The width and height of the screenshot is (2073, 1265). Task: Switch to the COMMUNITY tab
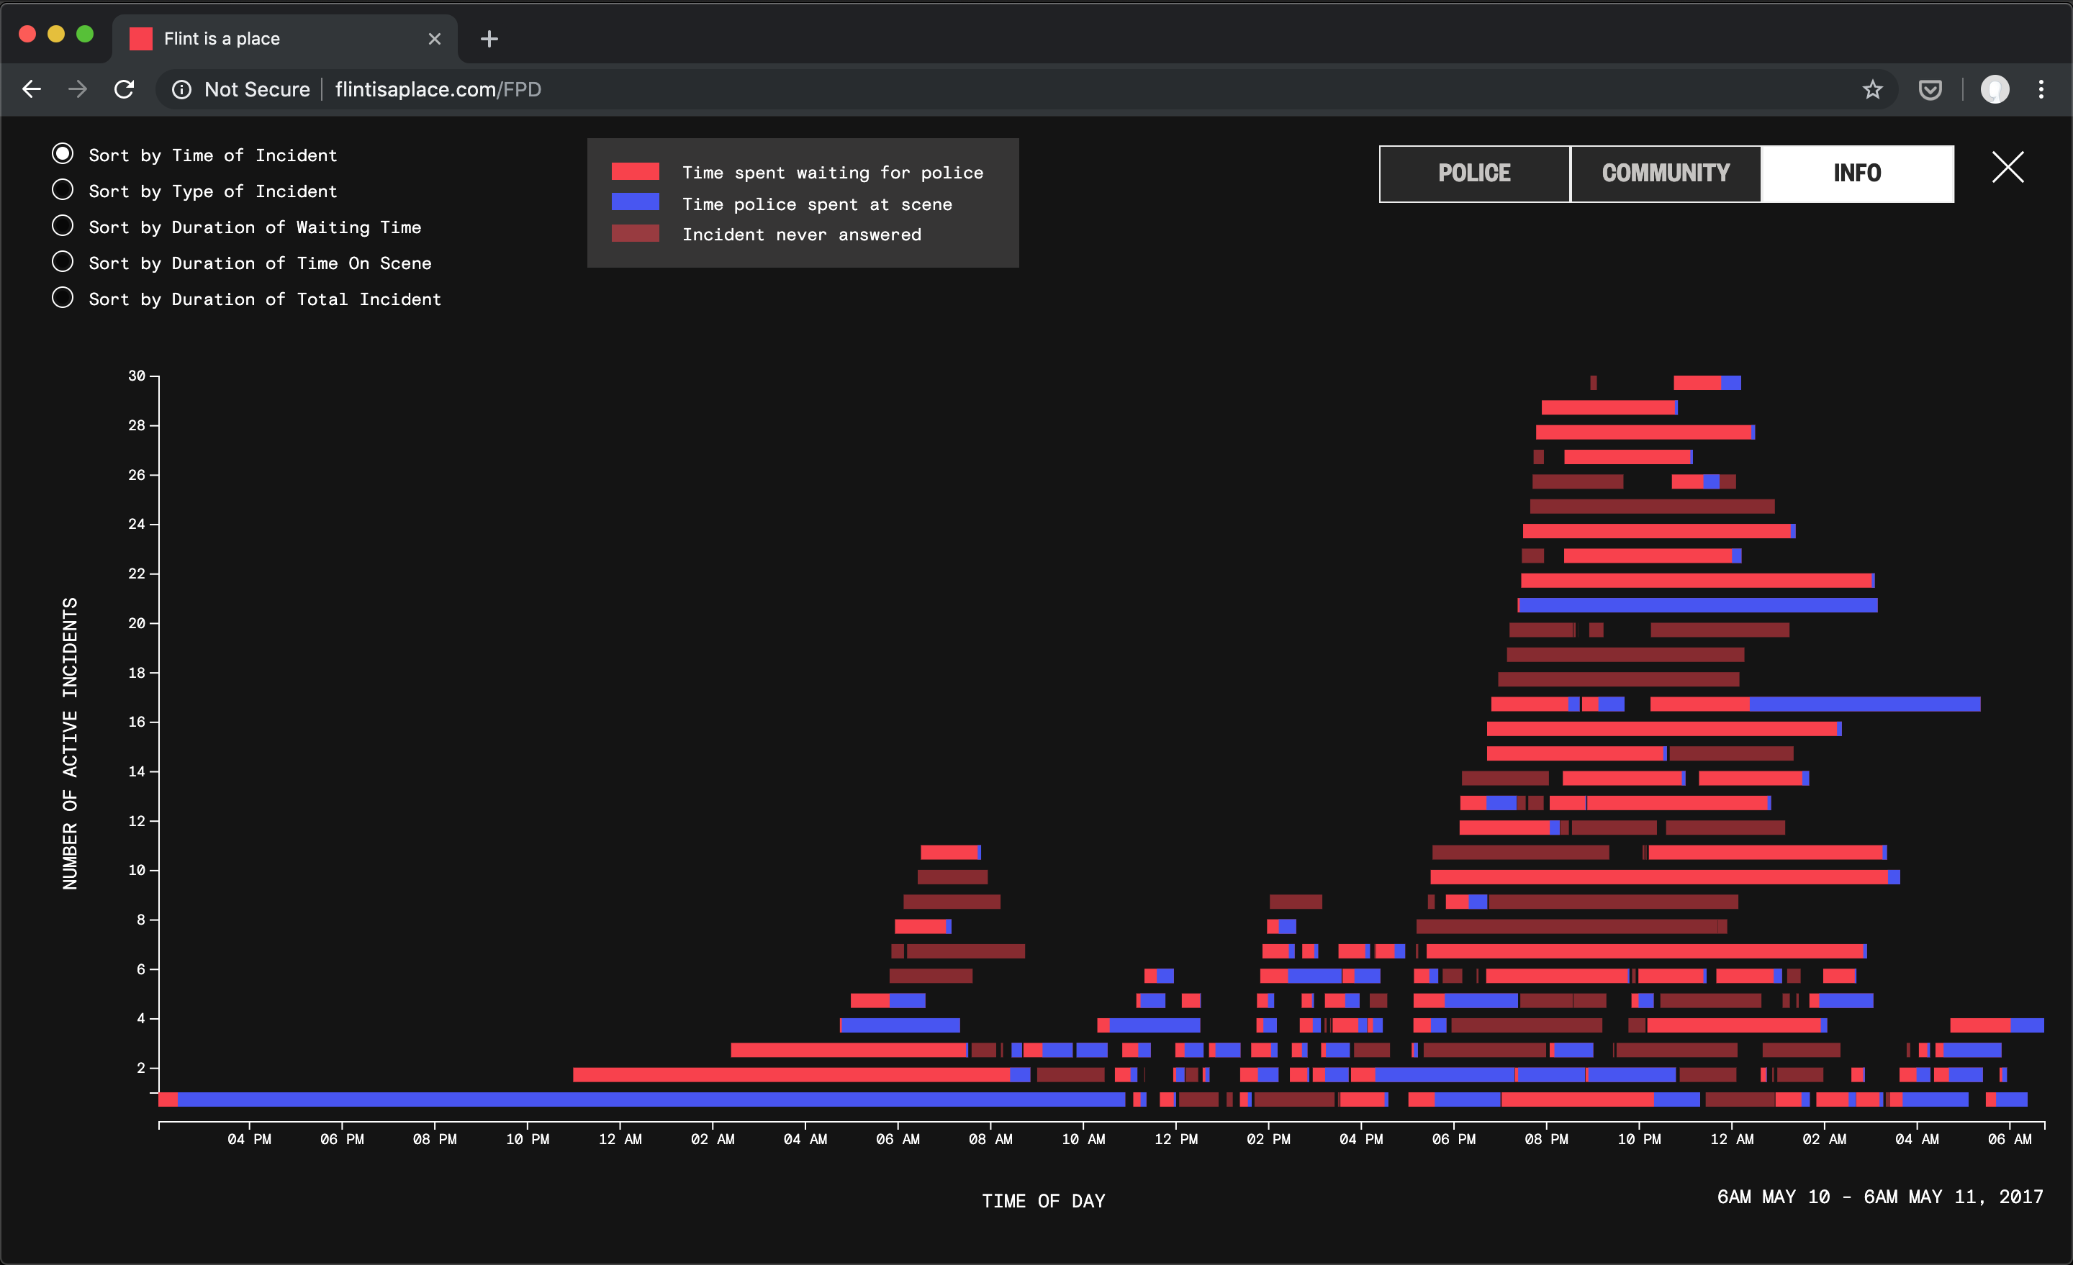pyautogui.click(x=1665, y=173)
